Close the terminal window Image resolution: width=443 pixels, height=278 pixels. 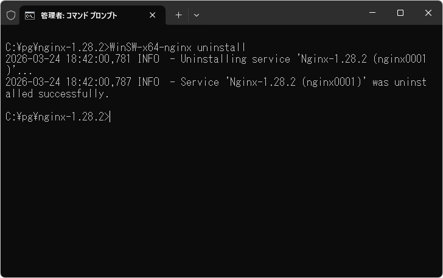(x=428, y=13)
